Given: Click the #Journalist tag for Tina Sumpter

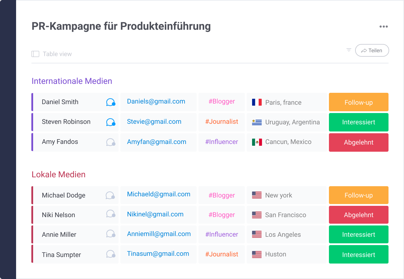Looking at the screenshot, I should click(x=222, y=254).
